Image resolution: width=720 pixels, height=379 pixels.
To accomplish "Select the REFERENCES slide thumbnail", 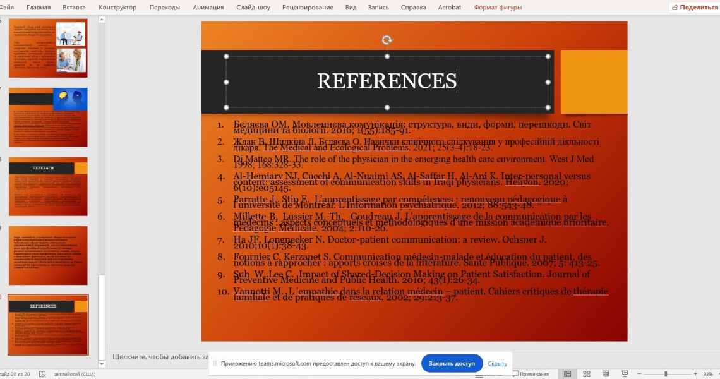I will tap(48, 324).
